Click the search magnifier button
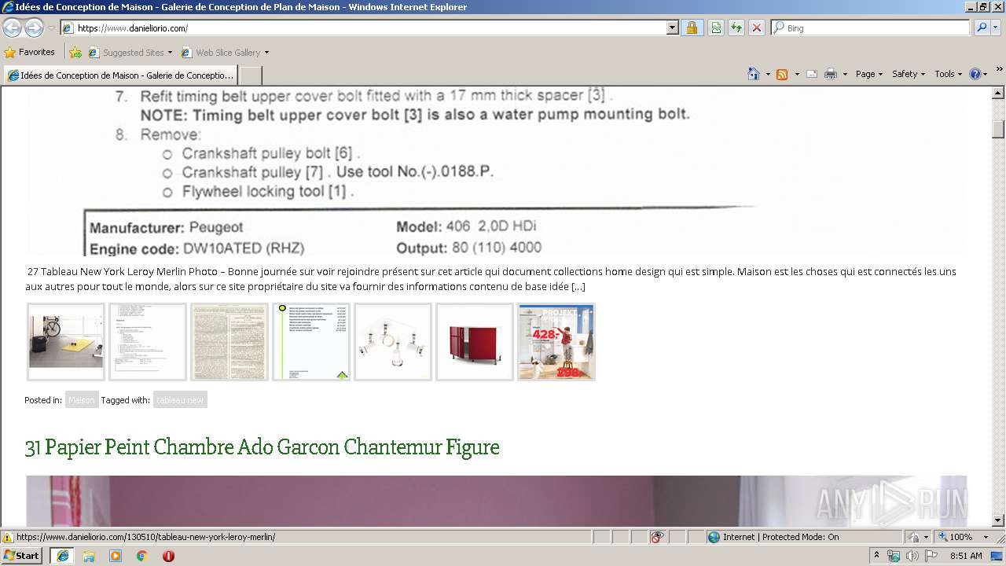This screenshot has width=1006, height=566. click(982, 28)
